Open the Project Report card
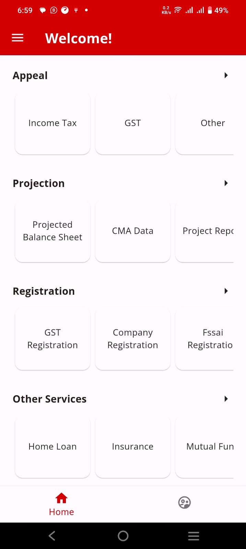The width and height of the screenshot is (246, 549). pos(204,231)
